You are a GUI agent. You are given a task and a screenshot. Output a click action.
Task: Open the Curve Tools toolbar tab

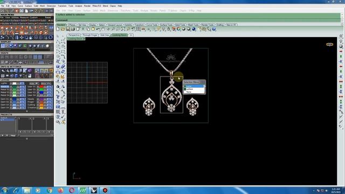point(152,25)
